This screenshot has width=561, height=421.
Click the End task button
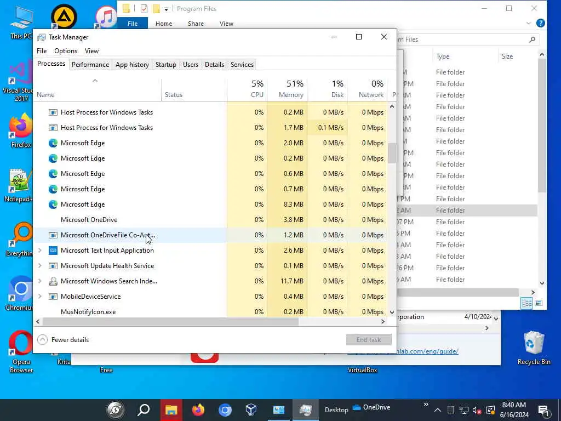click(x=369, y=340)
